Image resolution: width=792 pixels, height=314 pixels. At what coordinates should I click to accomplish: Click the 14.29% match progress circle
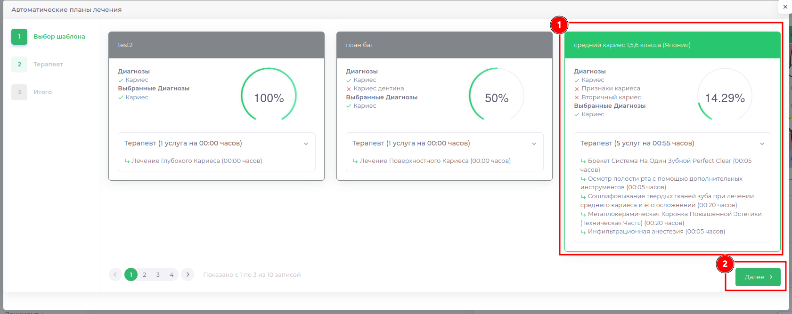pyautogui.click(x=725, y=98)
